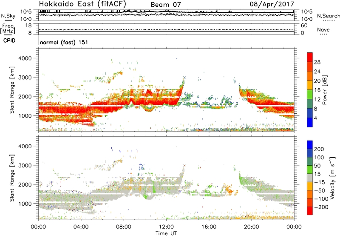
Task: Click the light green 12-16 dB power colorbar segment
Action: pyautogui.click(x=310, y=95)
